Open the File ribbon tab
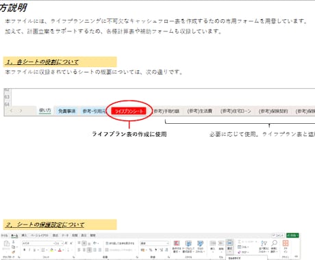This screenshot has width=315, height=260. (4, 235)
